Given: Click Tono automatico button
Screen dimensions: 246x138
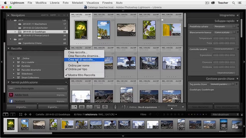Looking at the screenshot, I should [x=224, y=49].
